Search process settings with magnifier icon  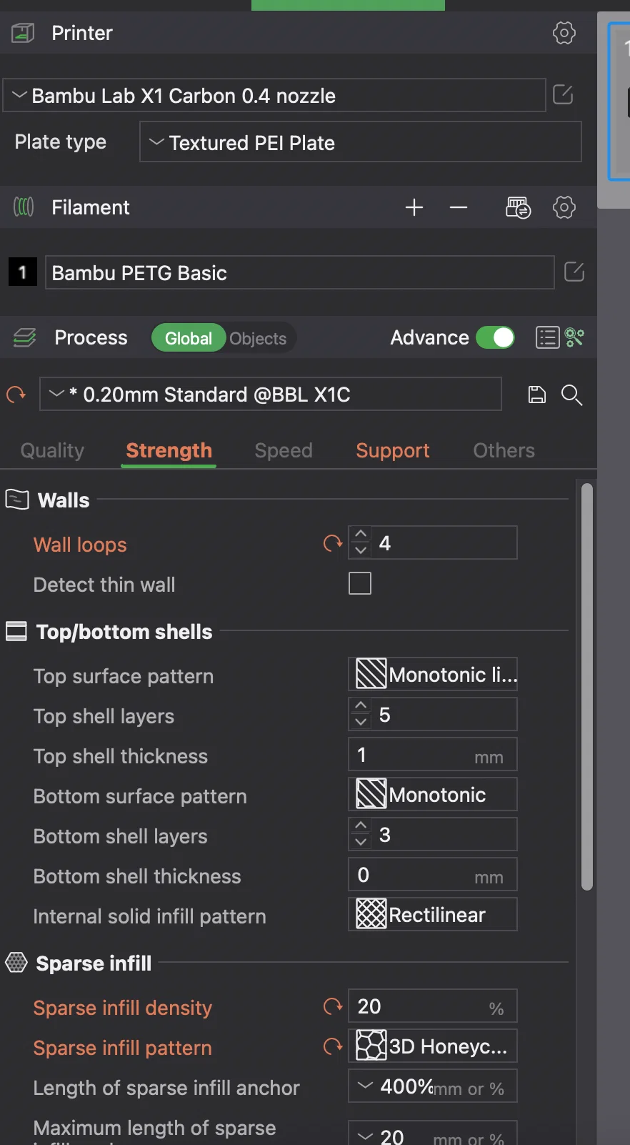coord(571,395)
